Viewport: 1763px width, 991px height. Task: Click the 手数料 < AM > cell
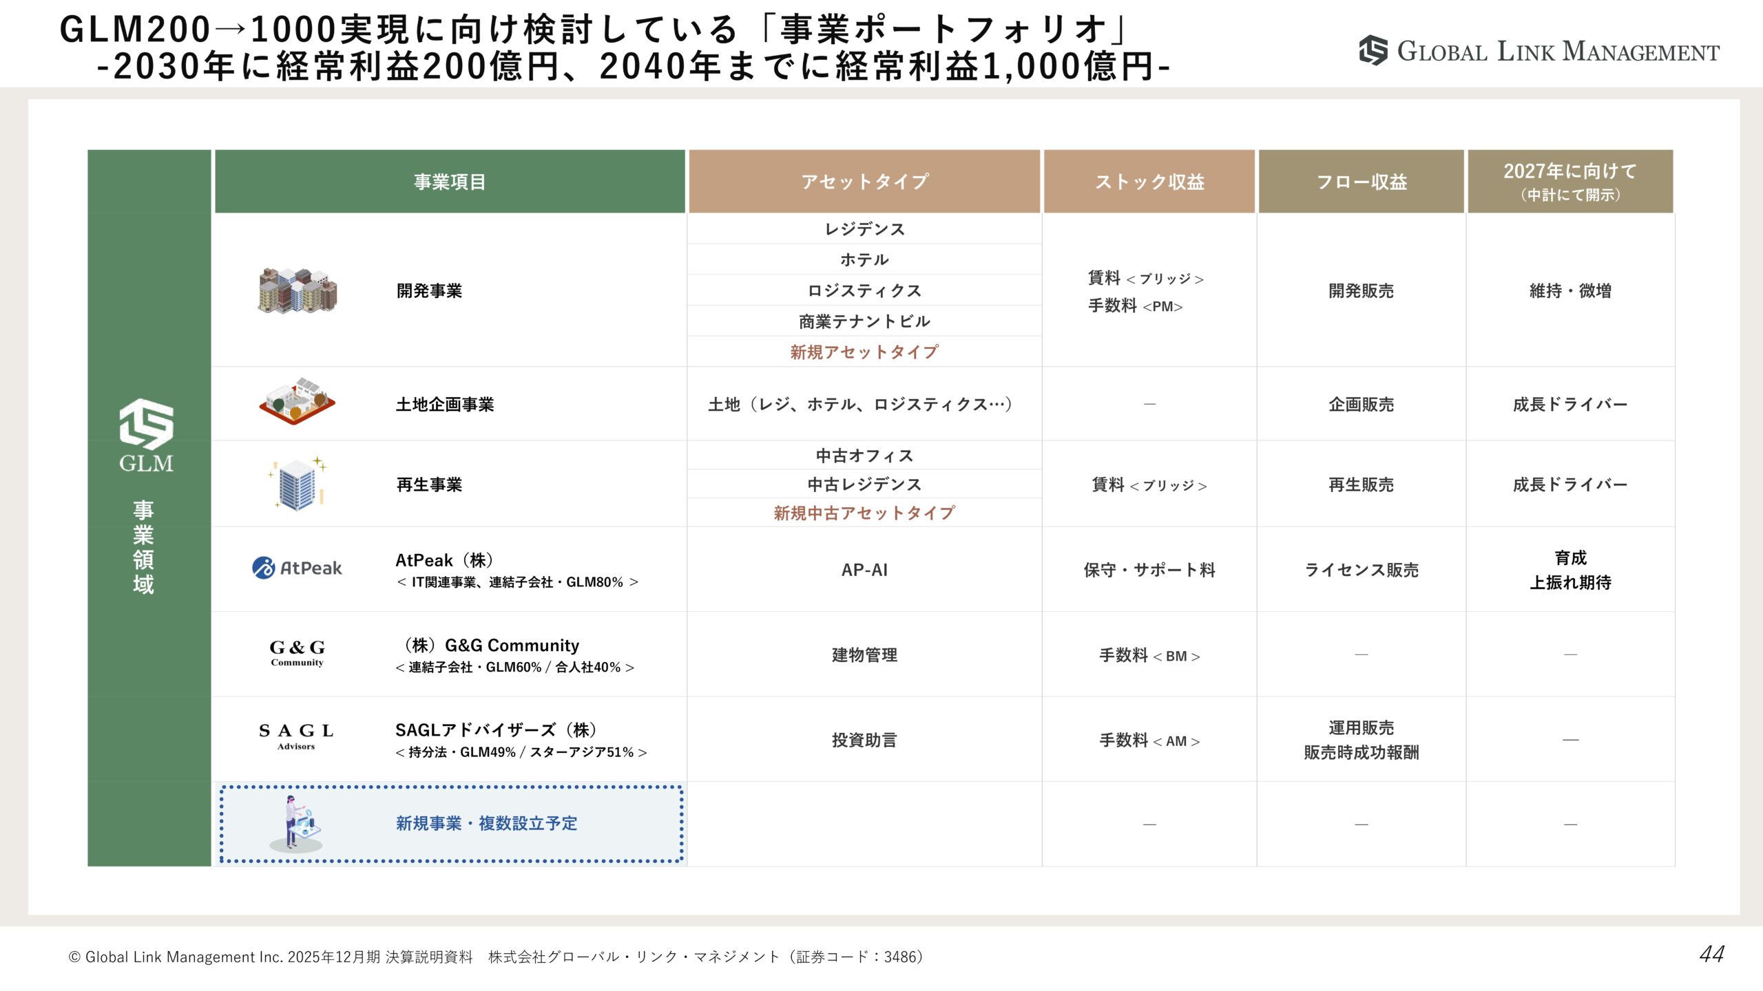pos(1149,740)
